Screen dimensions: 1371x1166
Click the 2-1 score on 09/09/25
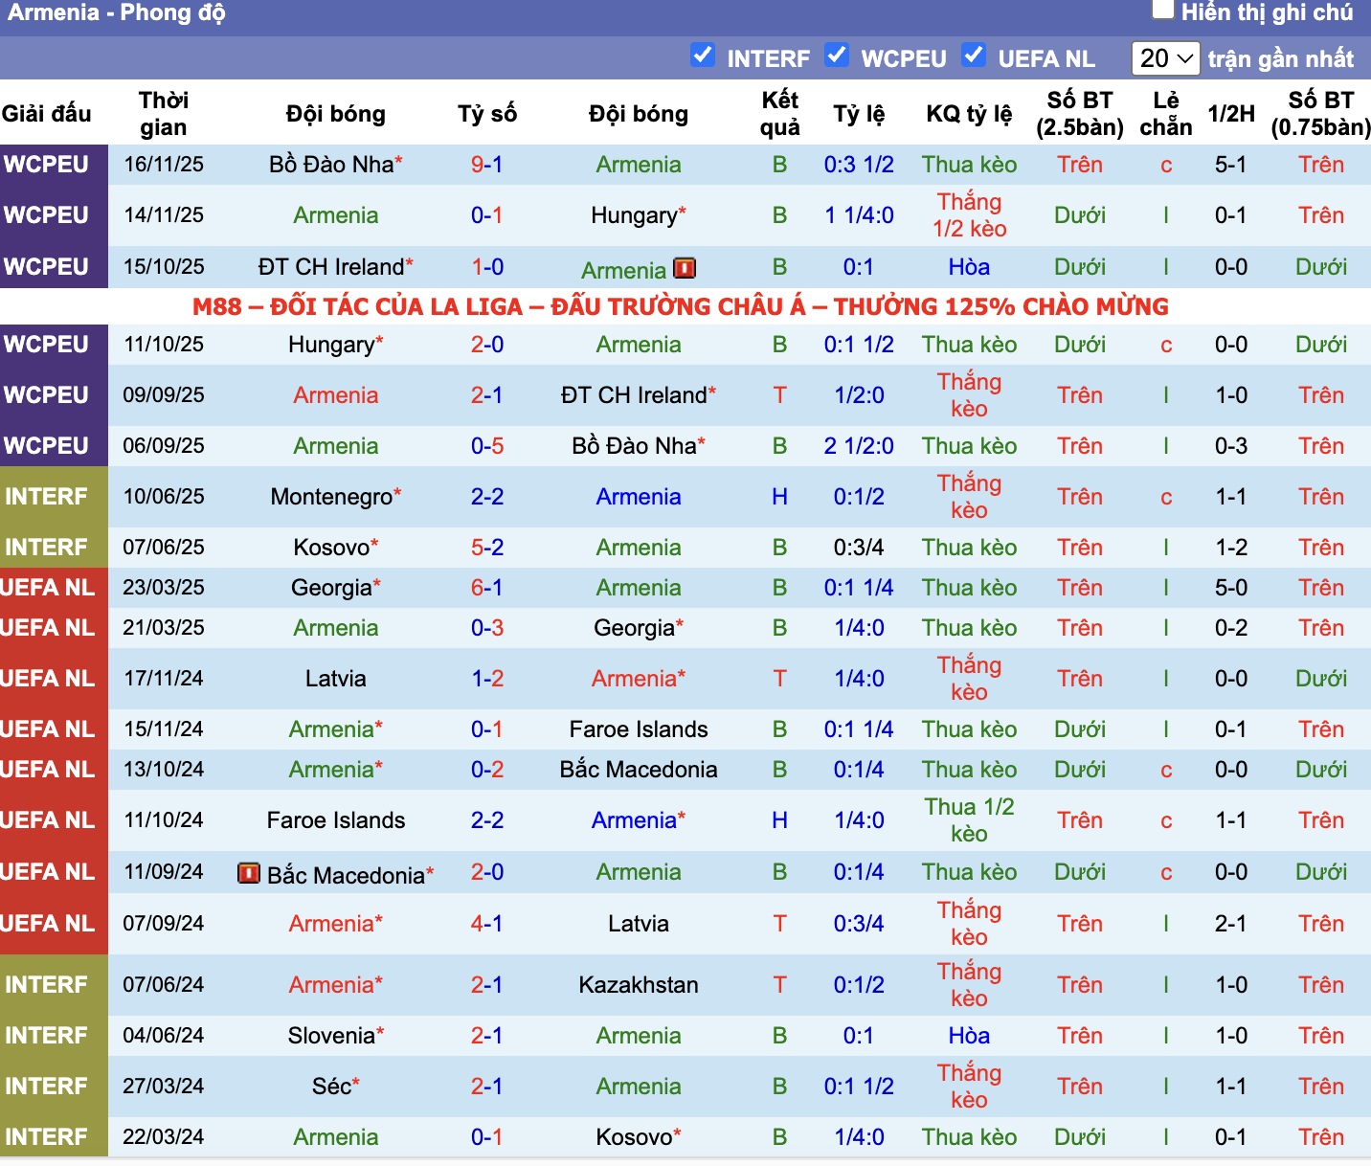click(486, 395)
